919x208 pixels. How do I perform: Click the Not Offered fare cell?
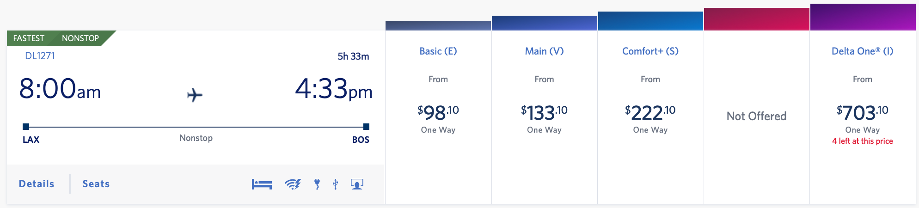(x=756, y=116)
